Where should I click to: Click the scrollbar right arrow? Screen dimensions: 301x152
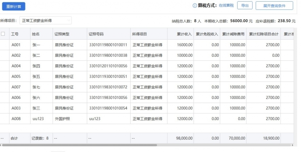coord(292,145)
